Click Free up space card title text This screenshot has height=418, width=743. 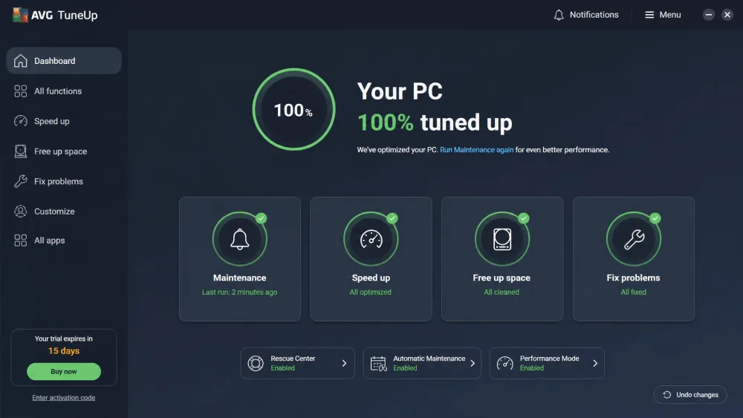pyautogui.click(x=502, y=278)
